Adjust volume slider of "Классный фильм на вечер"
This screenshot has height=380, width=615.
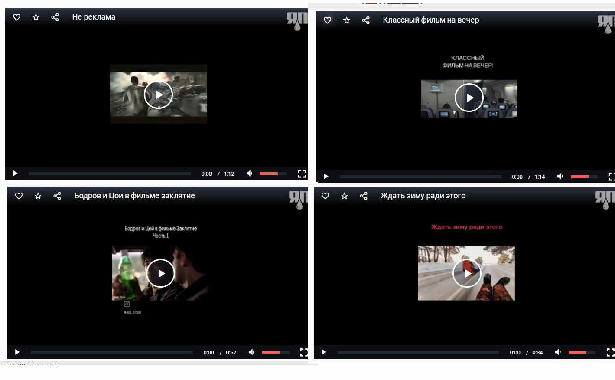pyautogui.click(x=584, y=177)
